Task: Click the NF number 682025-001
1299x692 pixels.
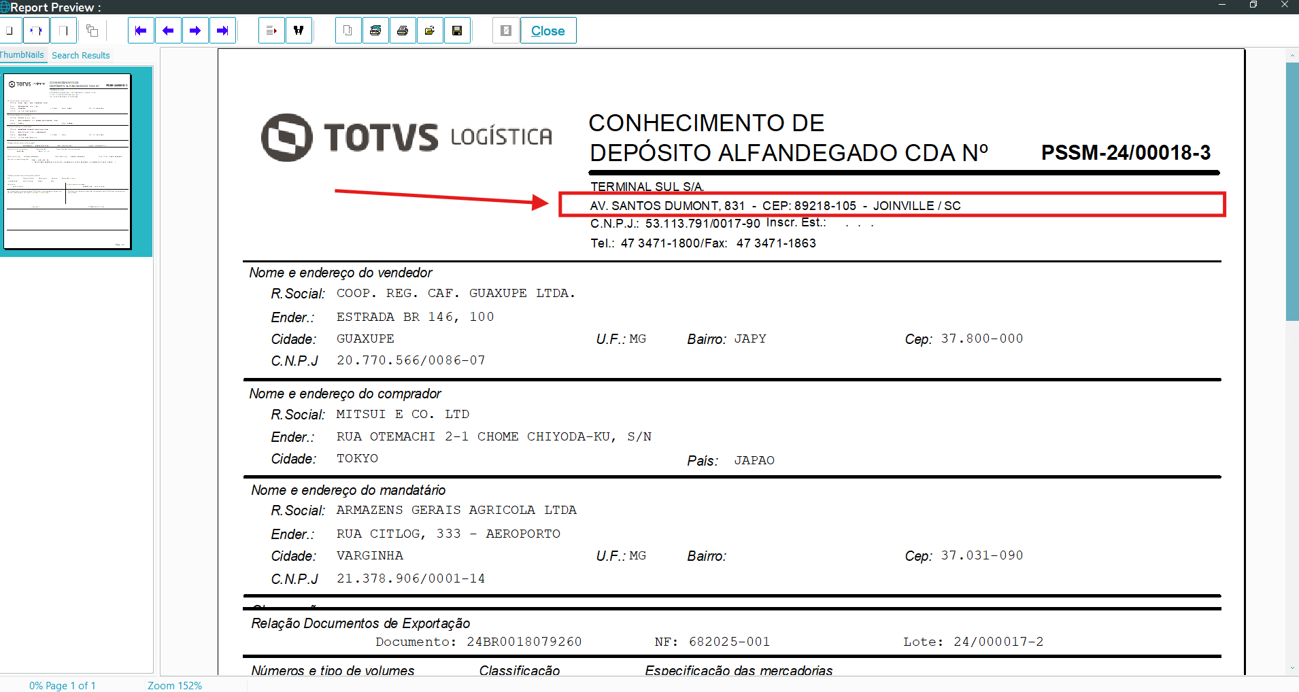Action: 729,642
